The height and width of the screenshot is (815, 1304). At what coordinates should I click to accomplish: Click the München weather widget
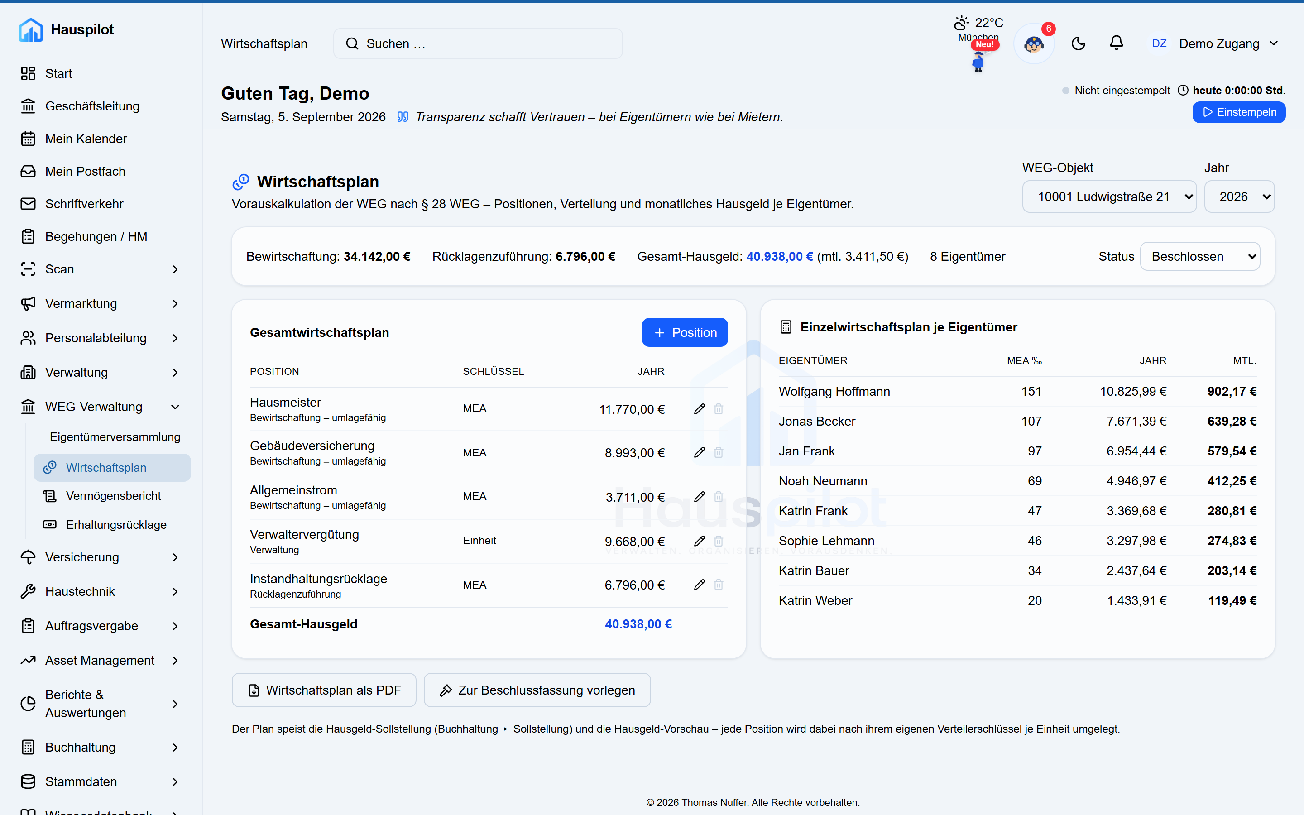point(978,28)
